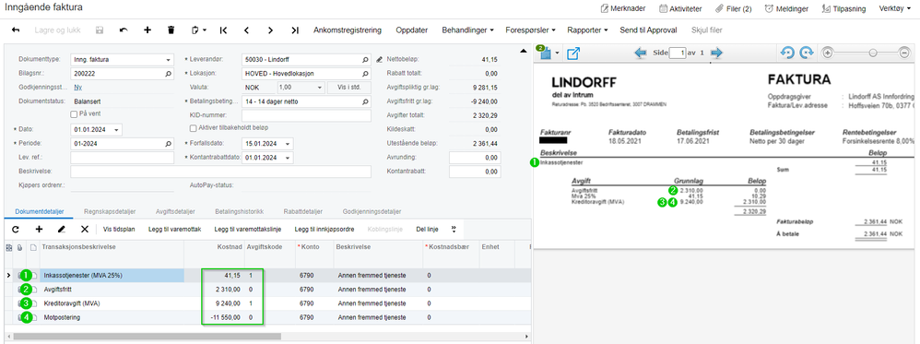Click Legg til varemottak button
This screenshot has width=920, height=344.
pyautogui.click(x=174, y=229)
